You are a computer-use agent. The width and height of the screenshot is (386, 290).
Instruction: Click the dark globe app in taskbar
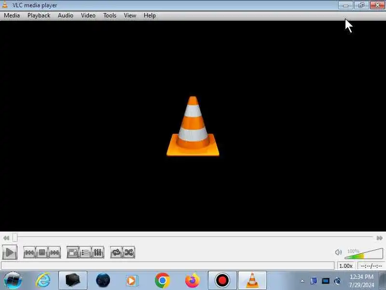point(103,280)
